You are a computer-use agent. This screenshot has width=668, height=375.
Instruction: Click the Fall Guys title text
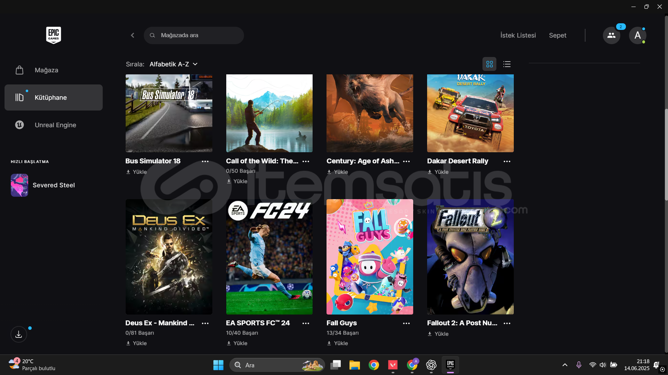[341, 323]
